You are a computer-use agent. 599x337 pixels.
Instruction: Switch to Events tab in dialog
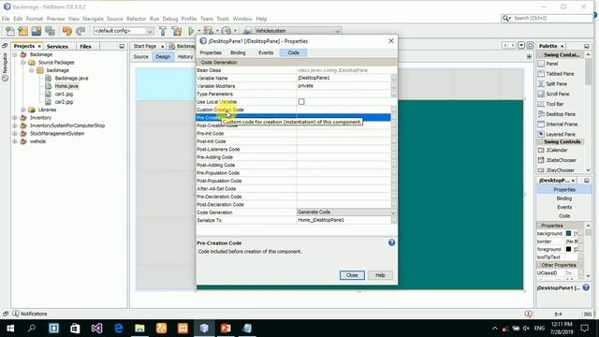[x=266, y=52]
